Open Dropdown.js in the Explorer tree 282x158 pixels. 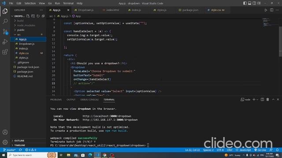(x=26, y=44)
